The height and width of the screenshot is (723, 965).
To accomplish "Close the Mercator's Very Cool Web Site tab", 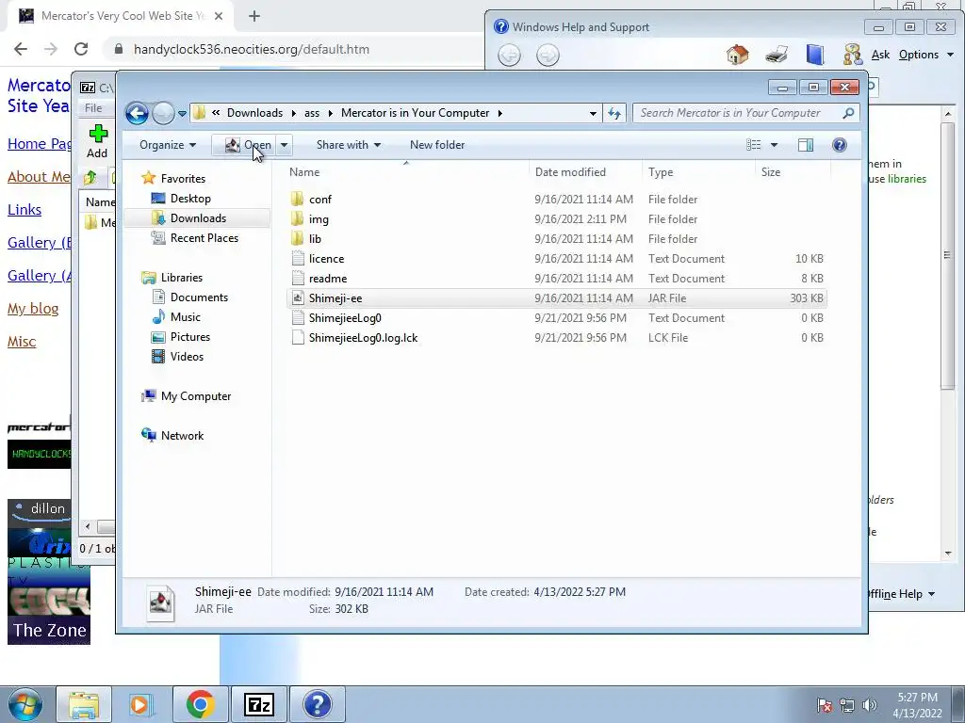I will (219, 16).
